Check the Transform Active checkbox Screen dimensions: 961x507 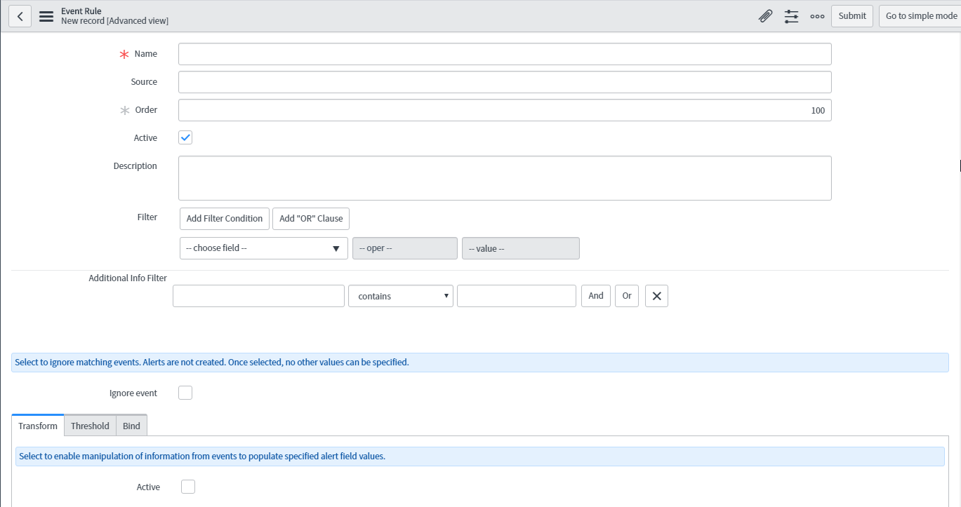pyautogui.click(x=188, y=487)
